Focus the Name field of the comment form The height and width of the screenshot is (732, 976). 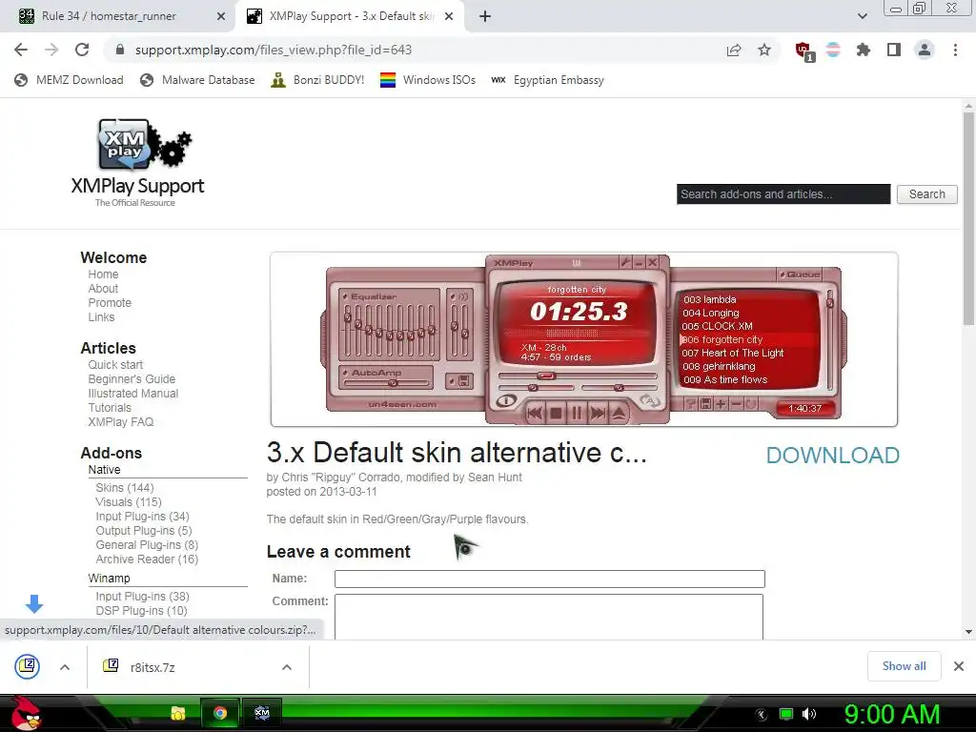(550, 579)
